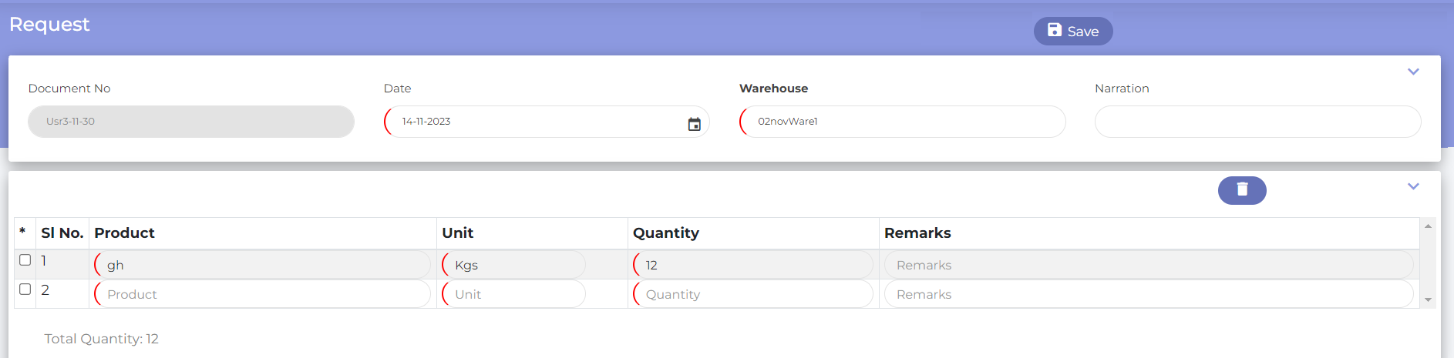Check the checkbox for row 1
Image resolution: width=1454 pixels, height=358 pixels.
coord(25,260)
